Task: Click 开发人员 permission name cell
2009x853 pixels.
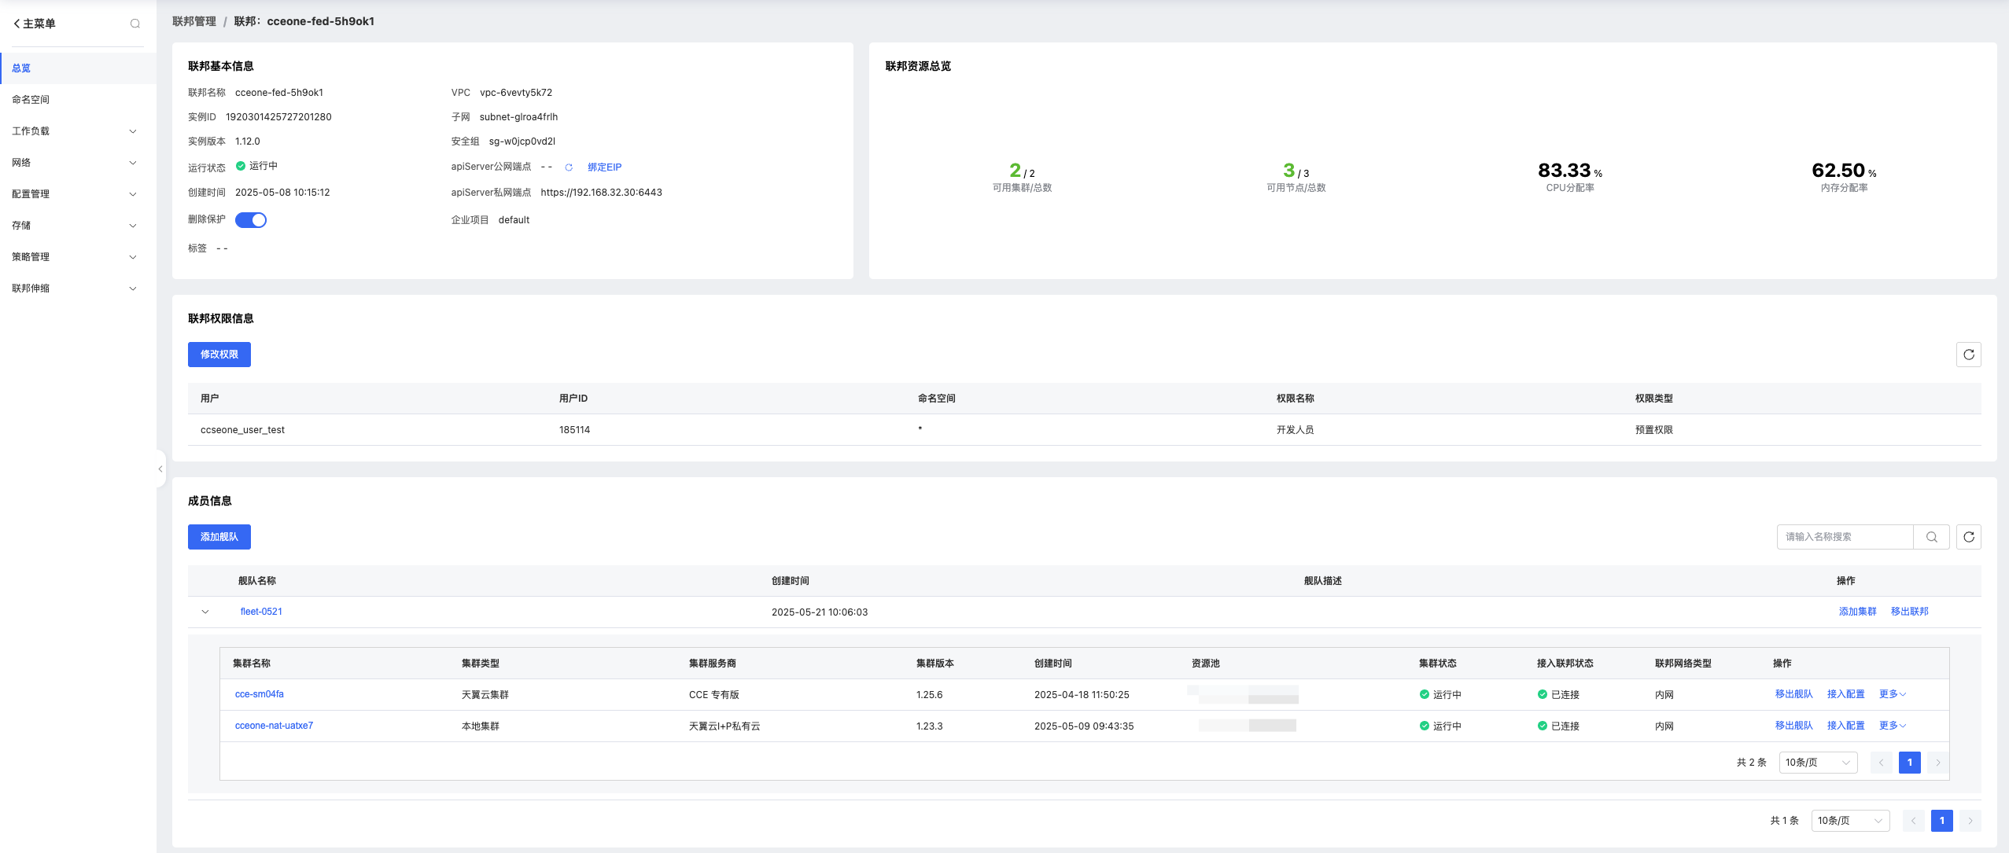Action: click(x=1295, y=430)
